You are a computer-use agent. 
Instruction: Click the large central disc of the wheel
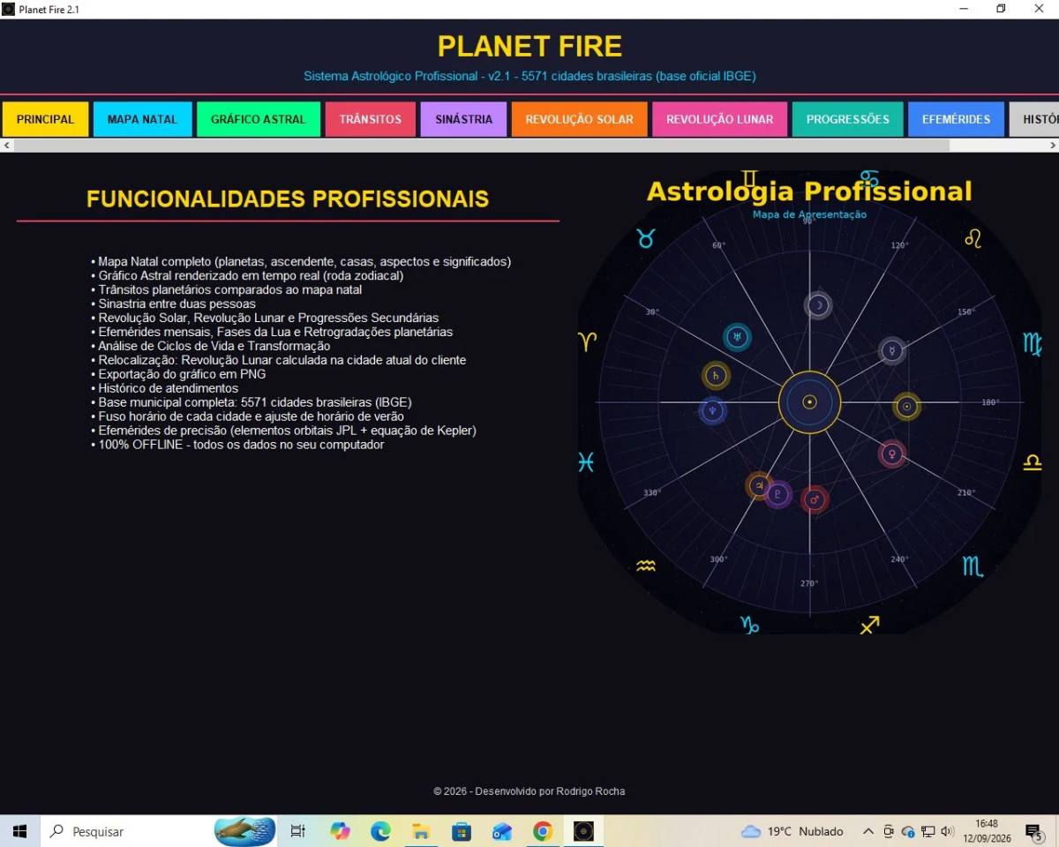coord(809,402)
